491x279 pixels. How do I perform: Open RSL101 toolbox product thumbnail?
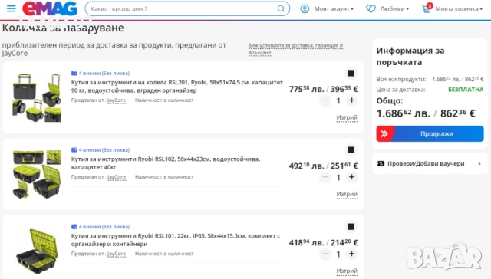coord(37,251)
